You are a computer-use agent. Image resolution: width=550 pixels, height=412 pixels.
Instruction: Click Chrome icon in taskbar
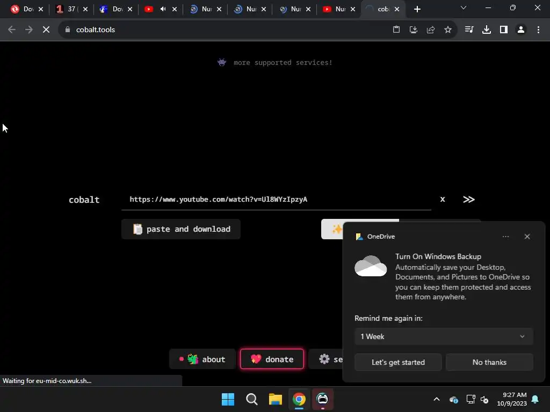point(299,399)
